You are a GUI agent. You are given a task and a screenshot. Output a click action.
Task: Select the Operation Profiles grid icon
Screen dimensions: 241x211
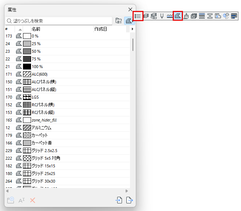point(234,16)
